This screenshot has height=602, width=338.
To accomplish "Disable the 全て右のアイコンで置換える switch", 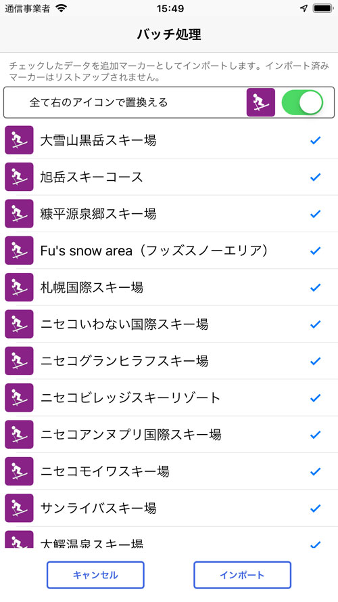I will tap(302, 102).
